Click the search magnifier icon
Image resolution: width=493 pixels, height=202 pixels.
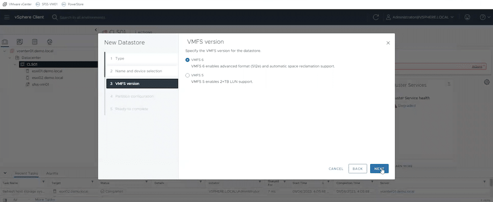click(x=55, y=17)
